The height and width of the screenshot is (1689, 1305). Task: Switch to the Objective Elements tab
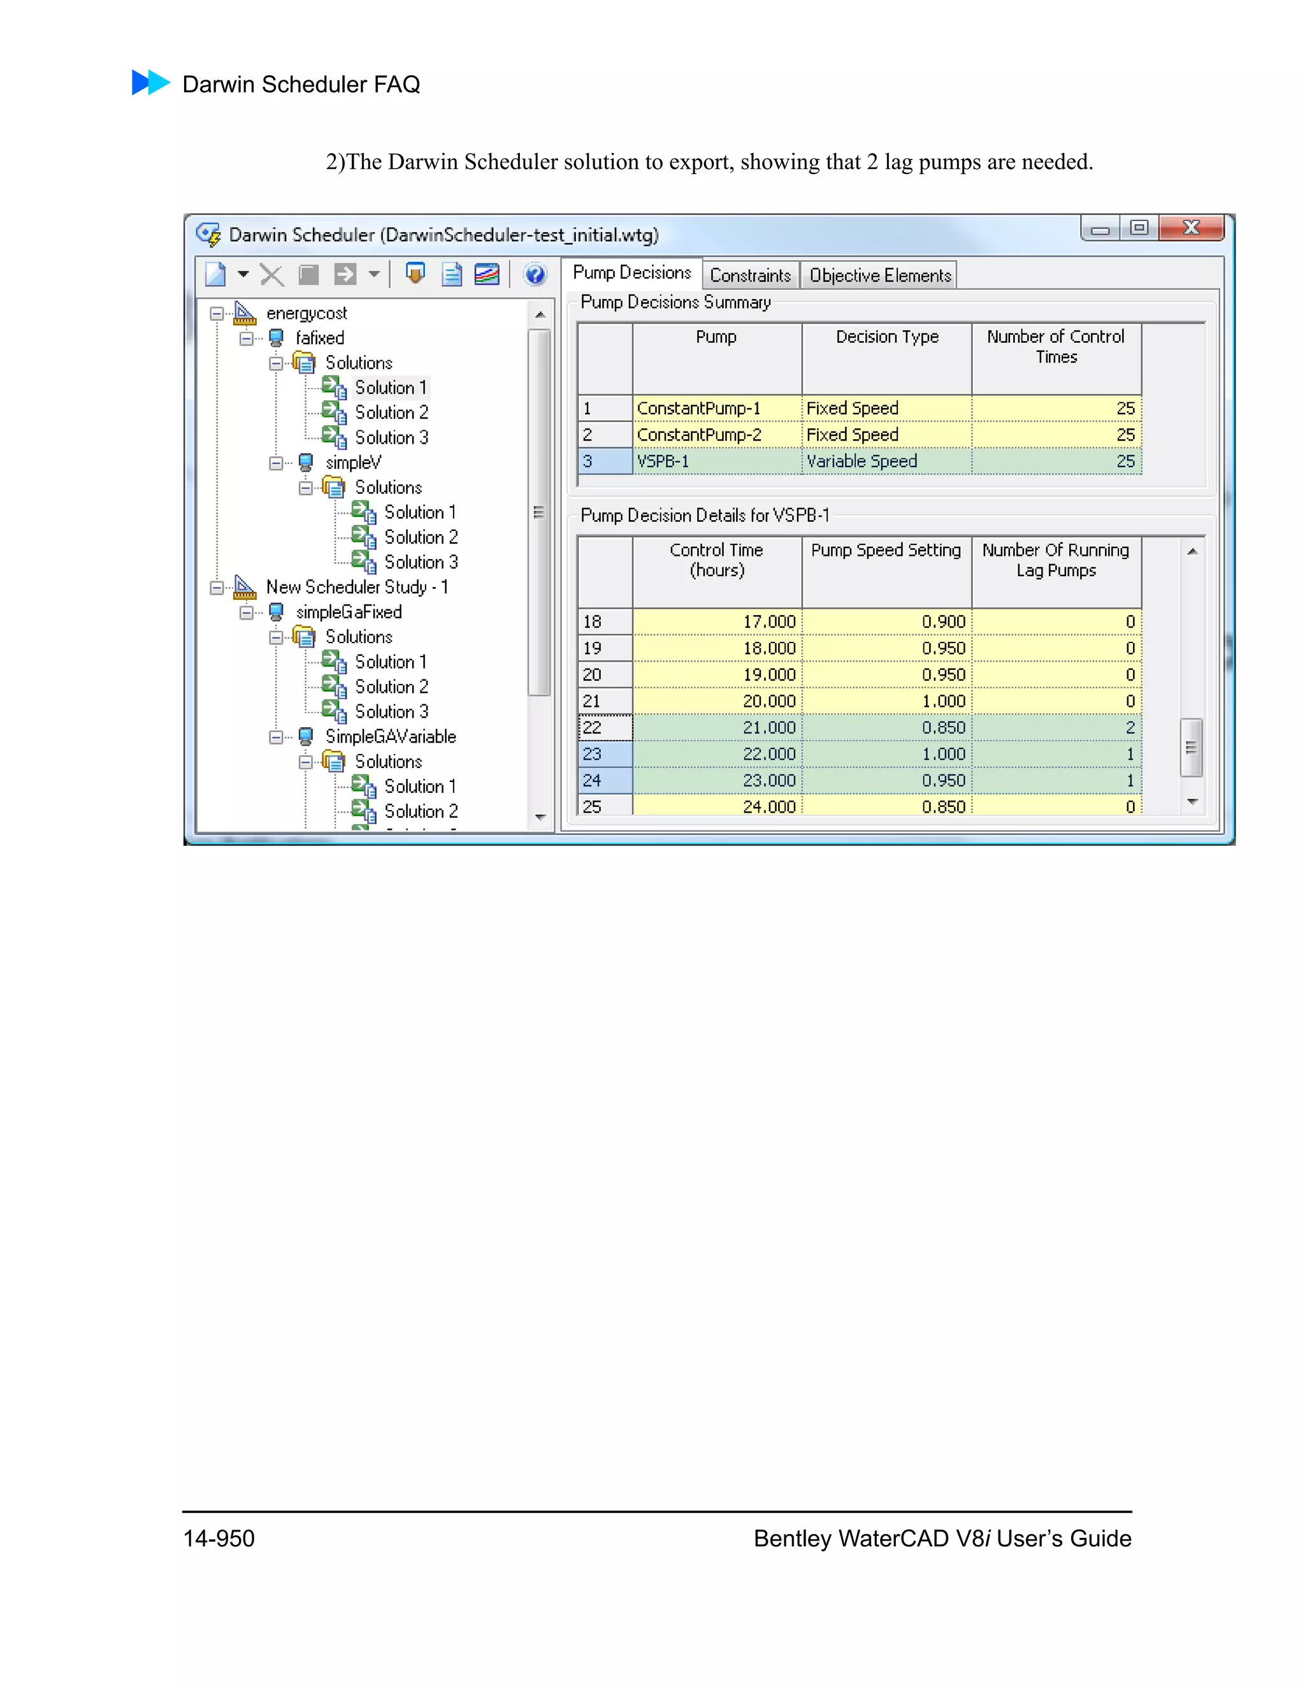(x=880, y=275)
